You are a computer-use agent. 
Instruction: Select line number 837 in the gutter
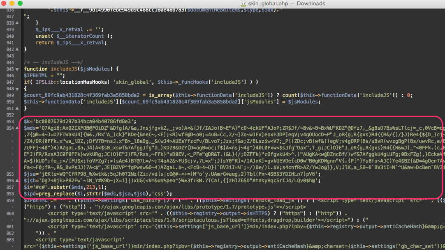tap(10, 16)
